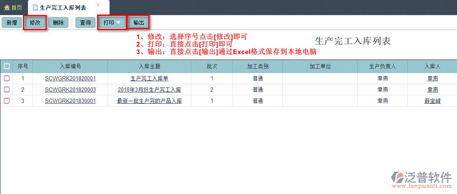Click the document icon on 生产完工入库列表 tab
This screenshot has height=194, width=457.
(36, 8)
